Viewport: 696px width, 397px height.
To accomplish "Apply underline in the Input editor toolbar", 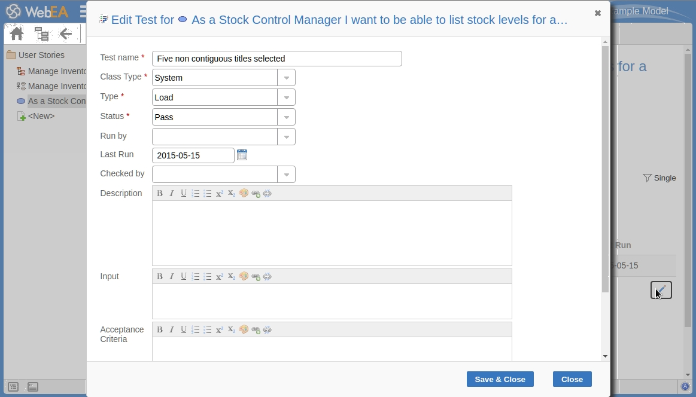I will pyautogui.click(x=184, y=276).
